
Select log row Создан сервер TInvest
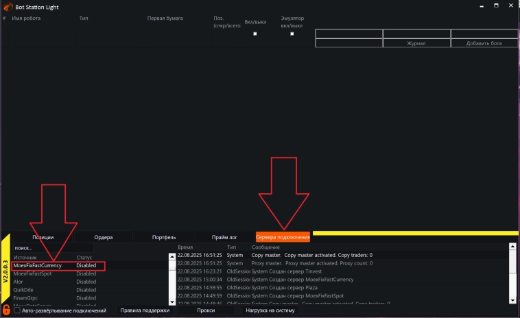[343, 271]
